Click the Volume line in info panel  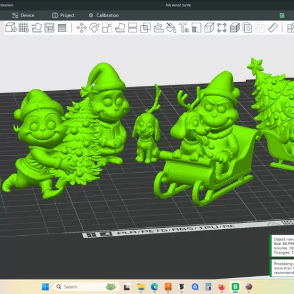[x=284, y=248]
